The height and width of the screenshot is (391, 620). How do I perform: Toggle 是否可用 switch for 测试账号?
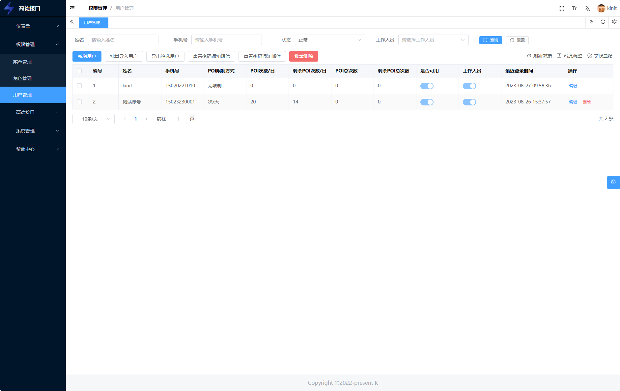tap(427, 102)
